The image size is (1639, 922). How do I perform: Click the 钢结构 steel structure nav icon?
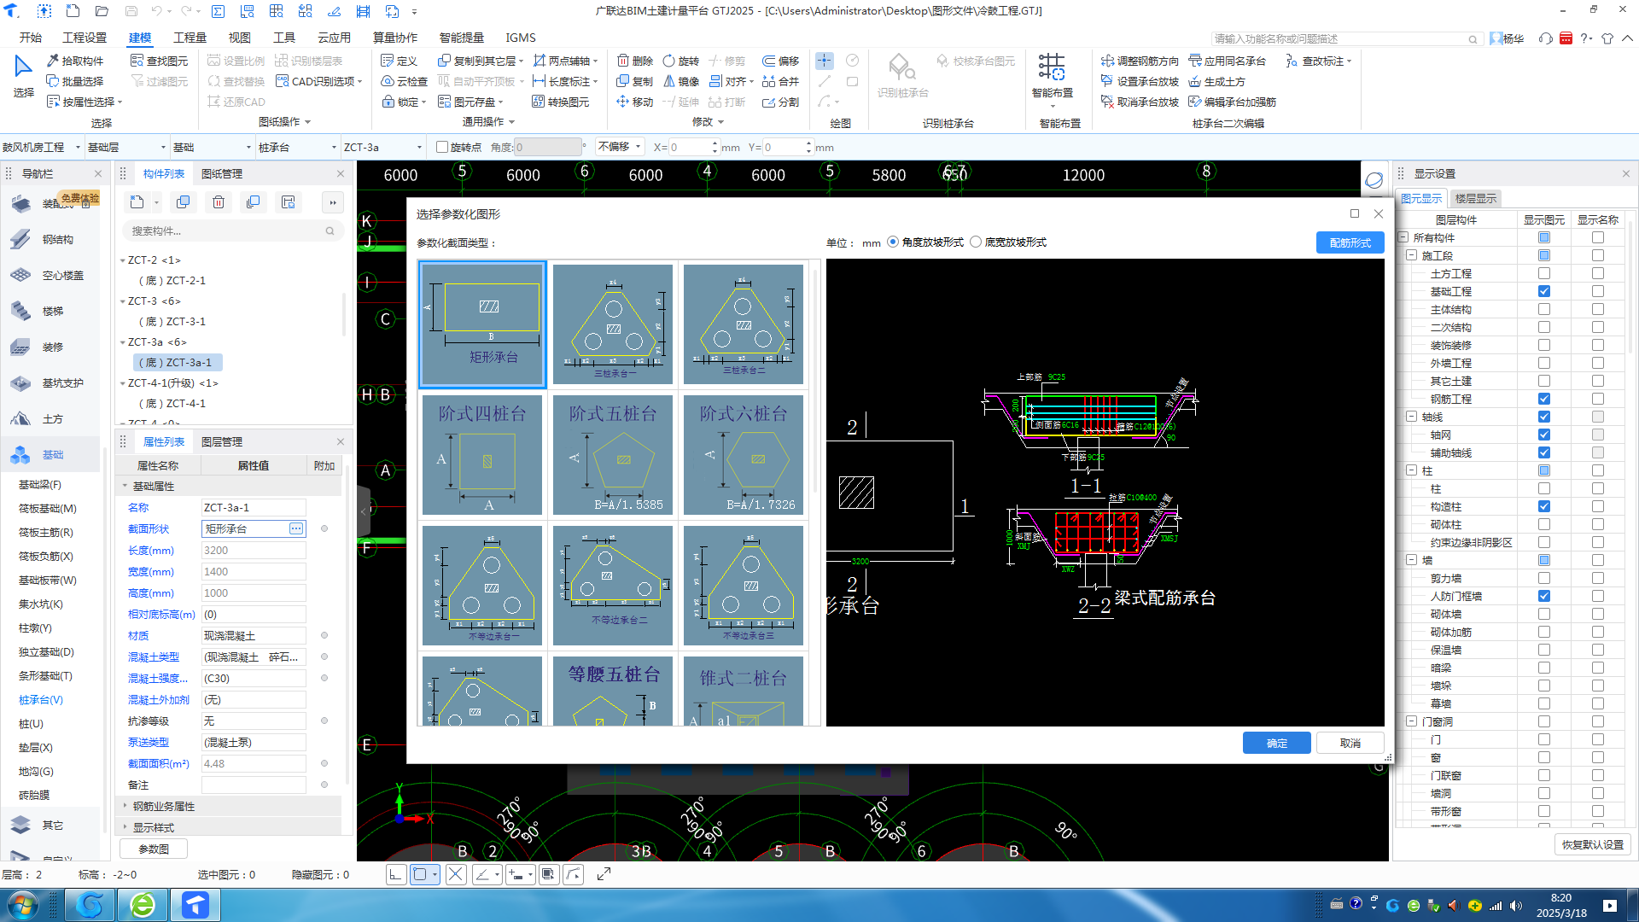(x=21, y=239)
